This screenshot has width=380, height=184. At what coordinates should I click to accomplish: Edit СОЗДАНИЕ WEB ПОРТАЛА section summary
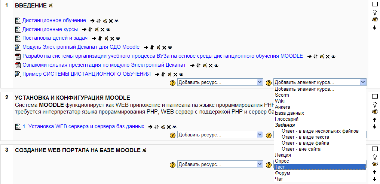tap(145, 150)
